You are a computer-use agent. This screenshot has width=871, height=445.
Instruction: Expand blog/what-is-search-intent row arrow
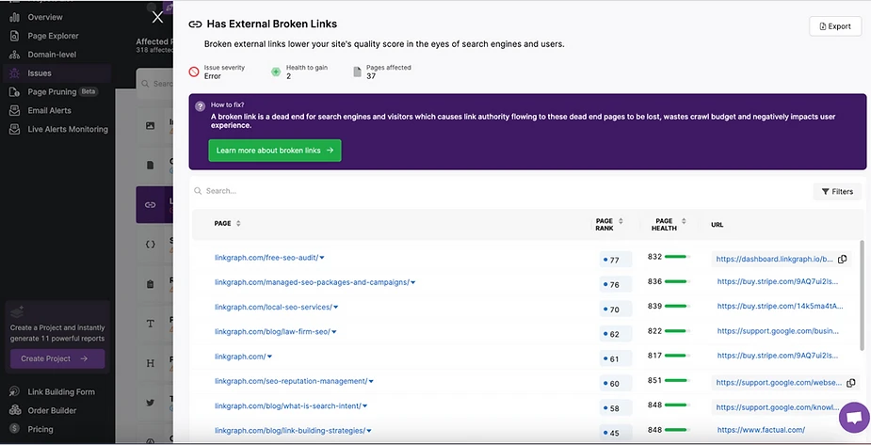coord(365,405)
